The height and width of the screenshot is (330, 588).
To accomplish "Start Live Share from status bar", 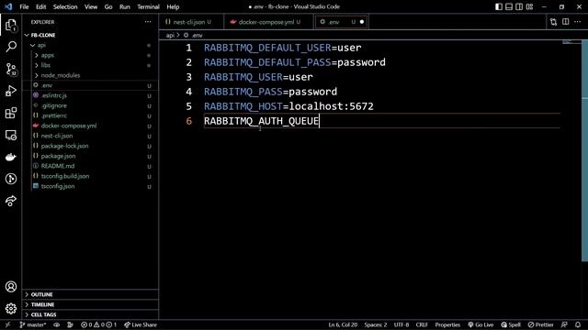I will coord(141,324).
